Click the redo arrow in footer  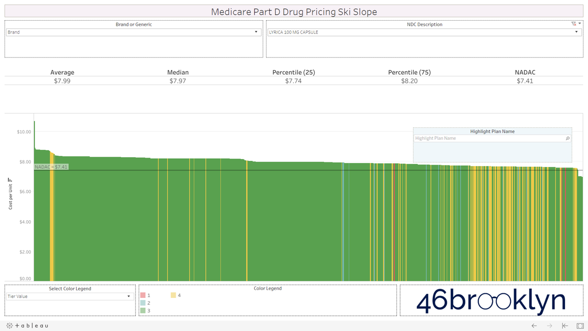tap(549, 325)
